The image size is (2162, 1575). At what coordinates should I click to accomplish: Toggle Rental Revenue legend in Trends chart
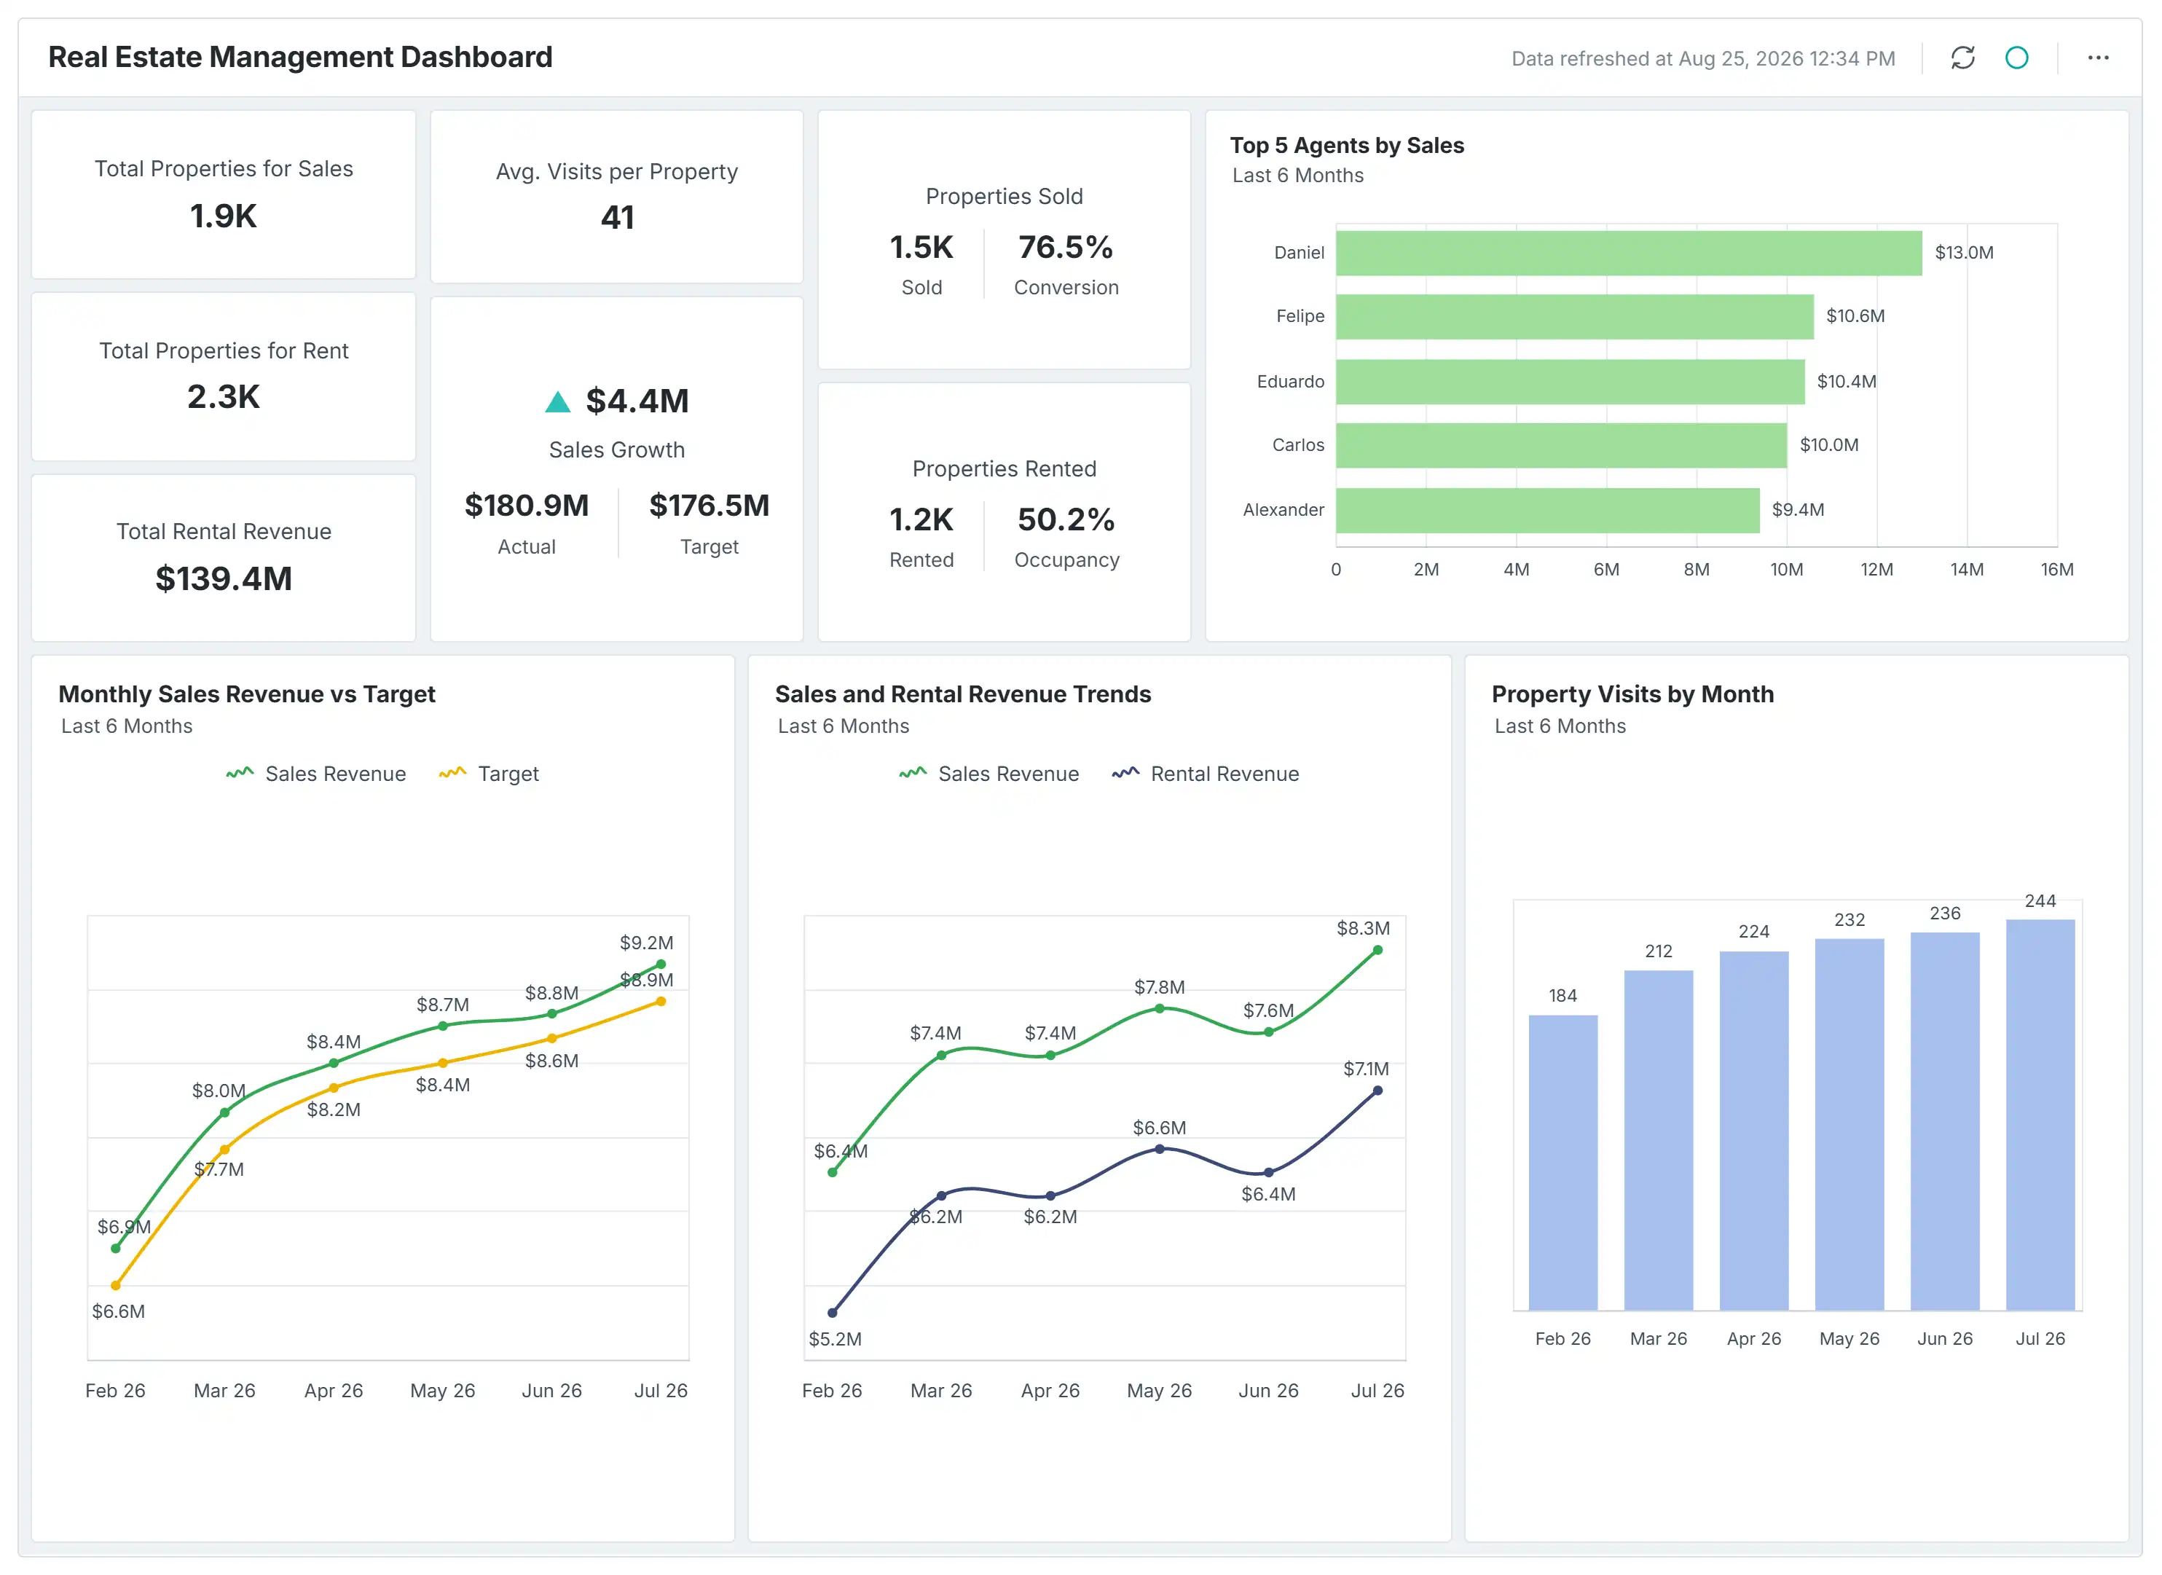(x=1205, y=773)
